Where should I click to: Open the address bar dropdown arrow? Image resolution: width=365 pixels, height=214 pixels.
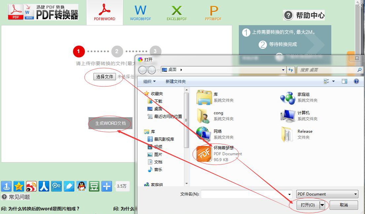283,70
